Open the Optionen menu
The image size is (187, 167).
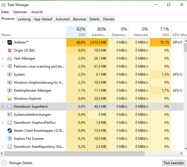20,12
